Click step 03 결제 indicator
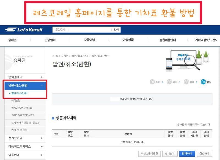Screen dimensions: 220x160 (x=189, y=82)
